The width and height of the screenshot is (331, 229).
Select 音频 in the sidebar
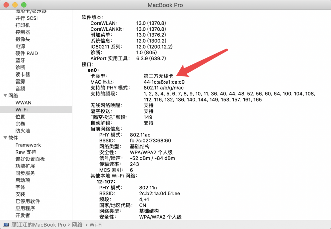tap(20, 89)
